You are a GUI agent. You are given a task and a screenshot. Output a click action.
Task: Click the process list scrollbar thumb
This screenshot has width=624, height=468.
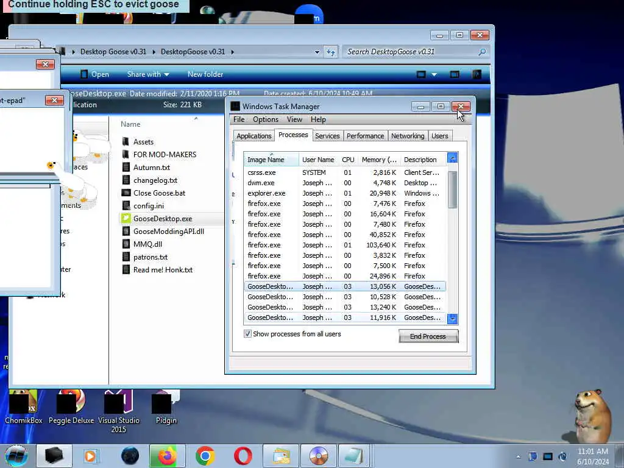453,190
